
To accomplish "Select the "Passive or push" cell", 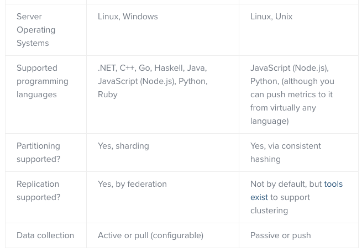I will [x=280, y=235].
